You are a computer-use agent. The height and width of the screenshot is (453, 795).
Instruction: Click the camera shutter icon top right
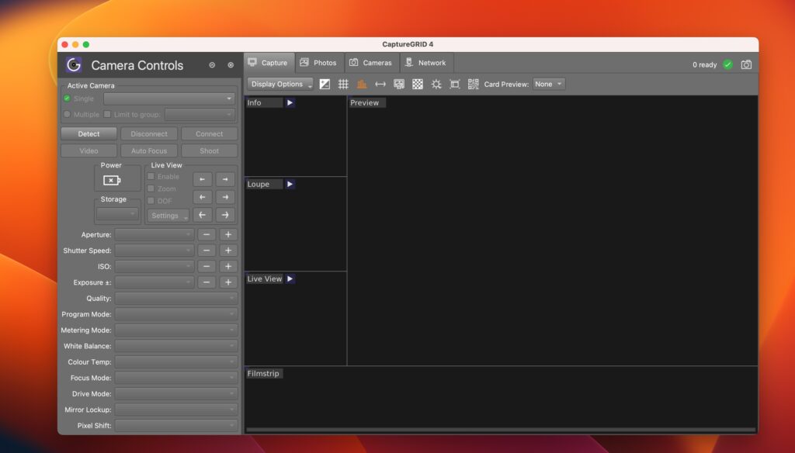tap(745, 65)
